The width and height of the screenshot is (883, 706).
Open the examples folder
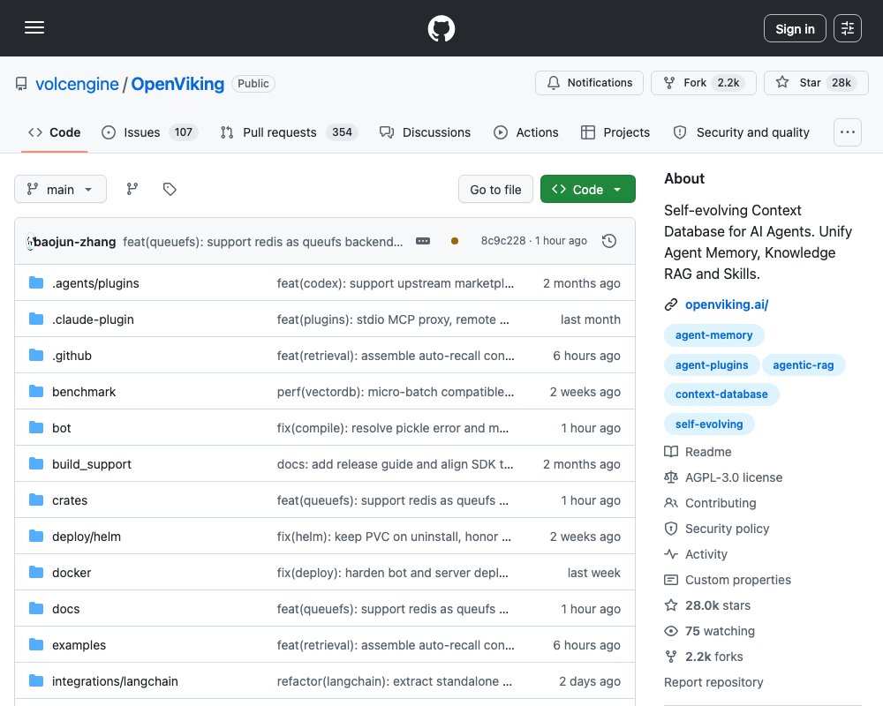(79, 645)
